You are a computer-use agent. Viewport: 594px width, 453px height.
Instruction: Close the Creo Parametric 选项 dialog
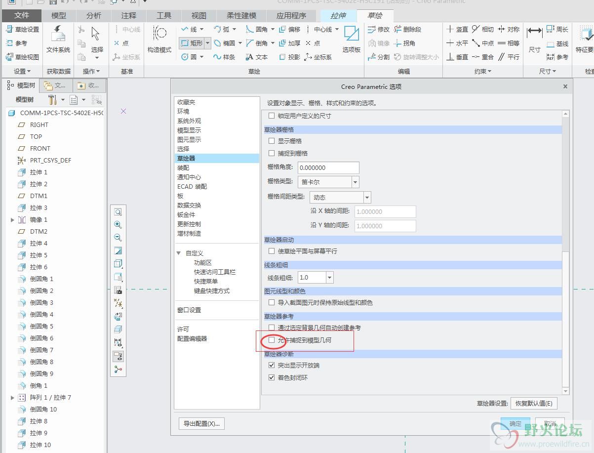click(565, 86)
